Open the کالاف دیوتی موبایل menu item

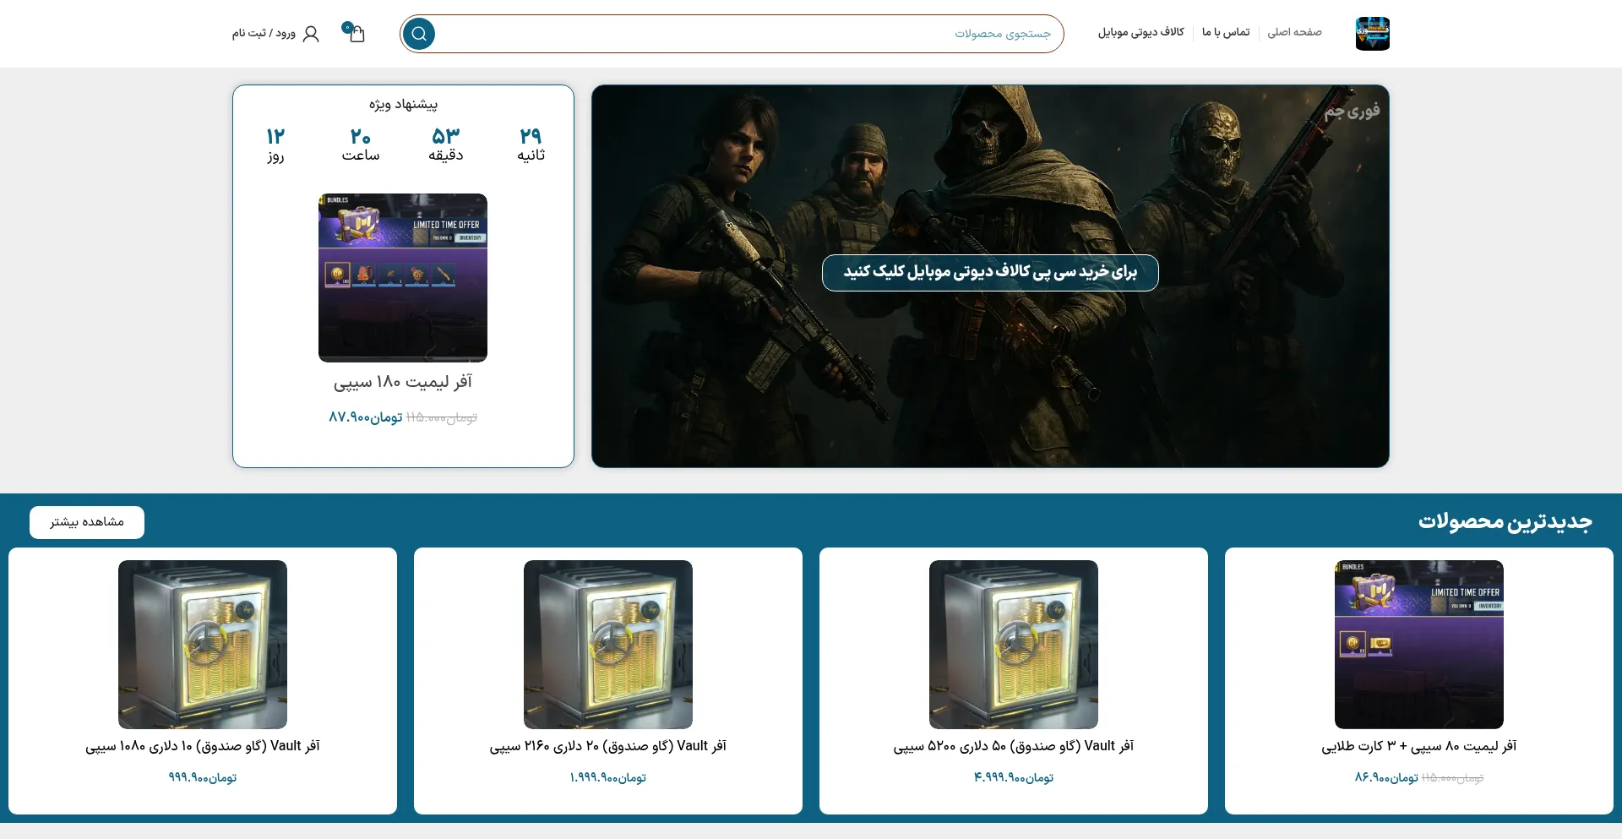point(1140,32)
